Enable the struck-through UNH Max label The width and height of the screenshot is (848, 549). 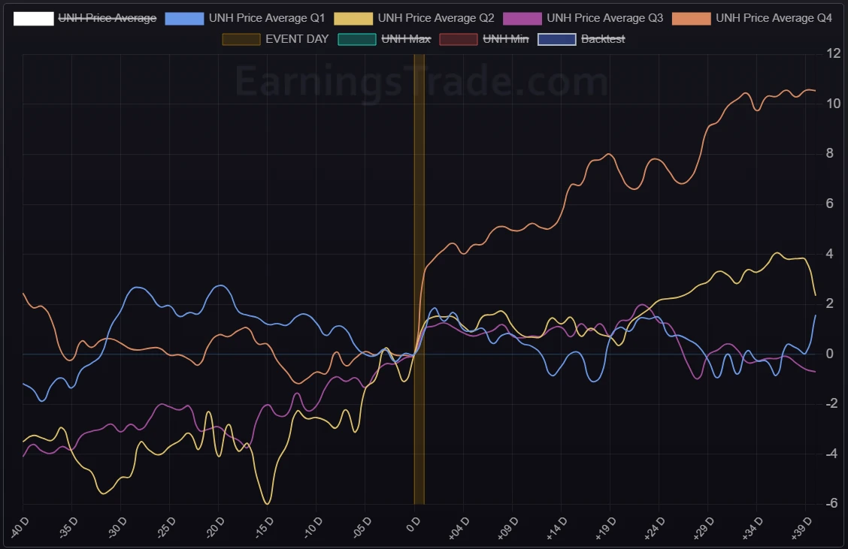coord(406,39)
